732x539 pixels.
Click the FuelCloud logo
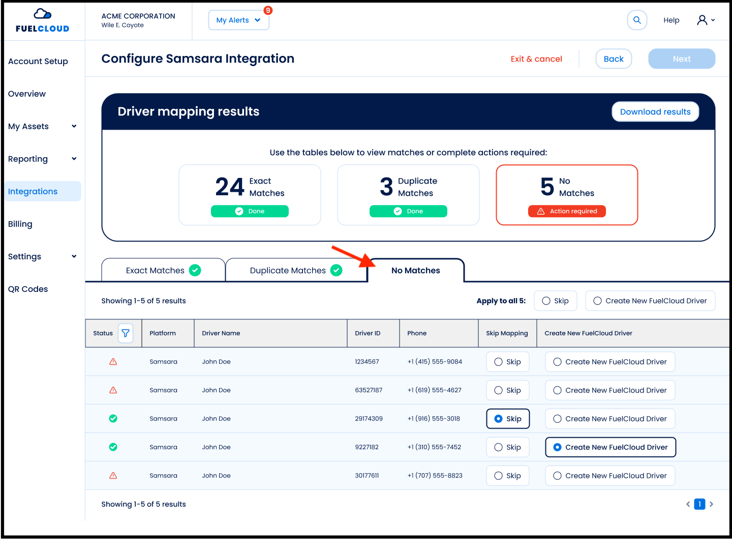click(x=42, y=20)
